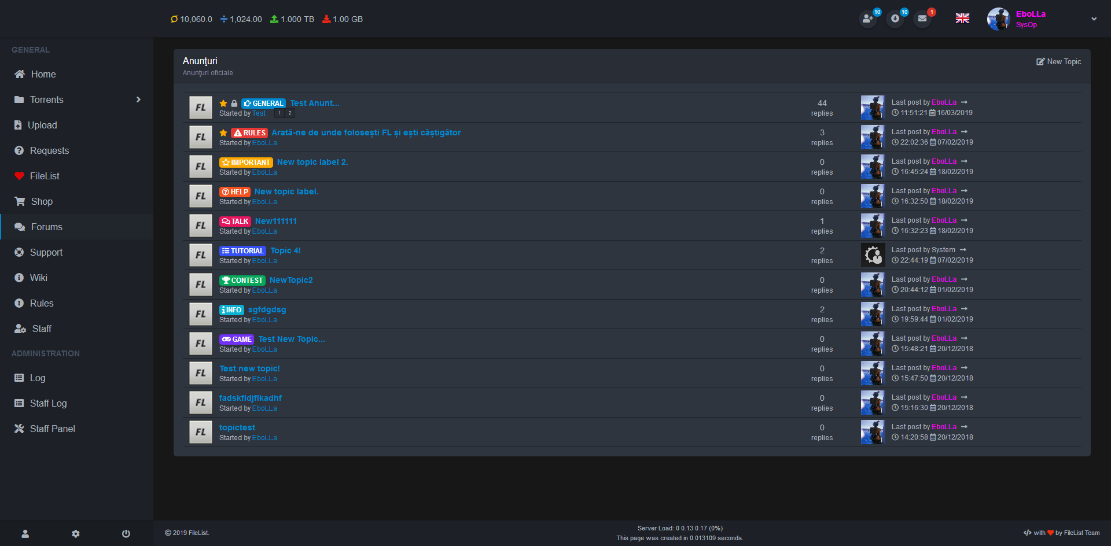Open the messages envelope icon
The height and width of the screenshot is (546, 1111).
(x=922, y=19)
